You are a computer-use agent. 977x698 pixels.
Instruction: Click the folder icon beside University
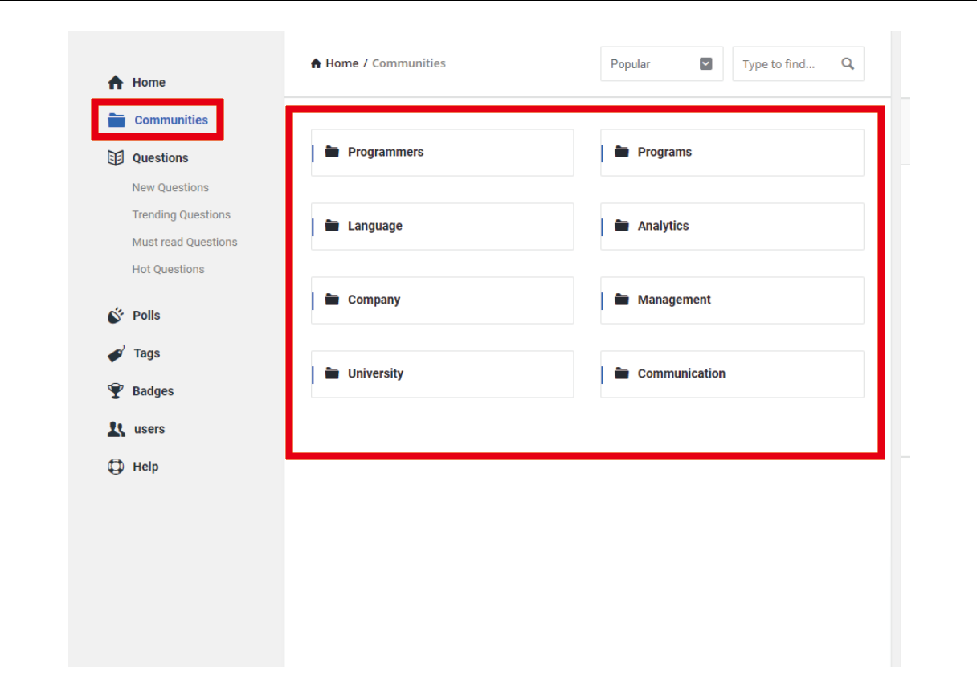click(x=332, y=373)
